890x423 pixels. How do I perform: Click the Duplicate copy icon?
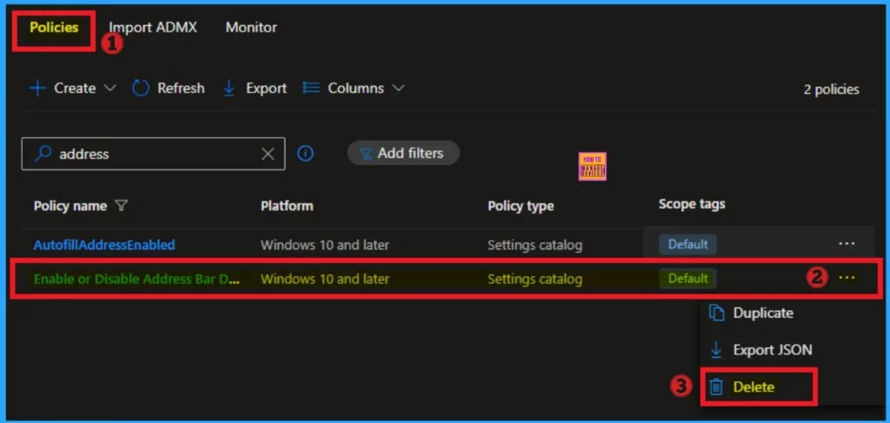(717, 313)
